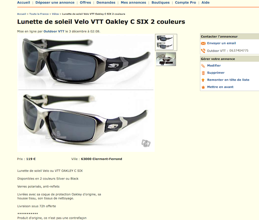Click Remonter en tête de liste
259x220 pixels.
point(228,80)
